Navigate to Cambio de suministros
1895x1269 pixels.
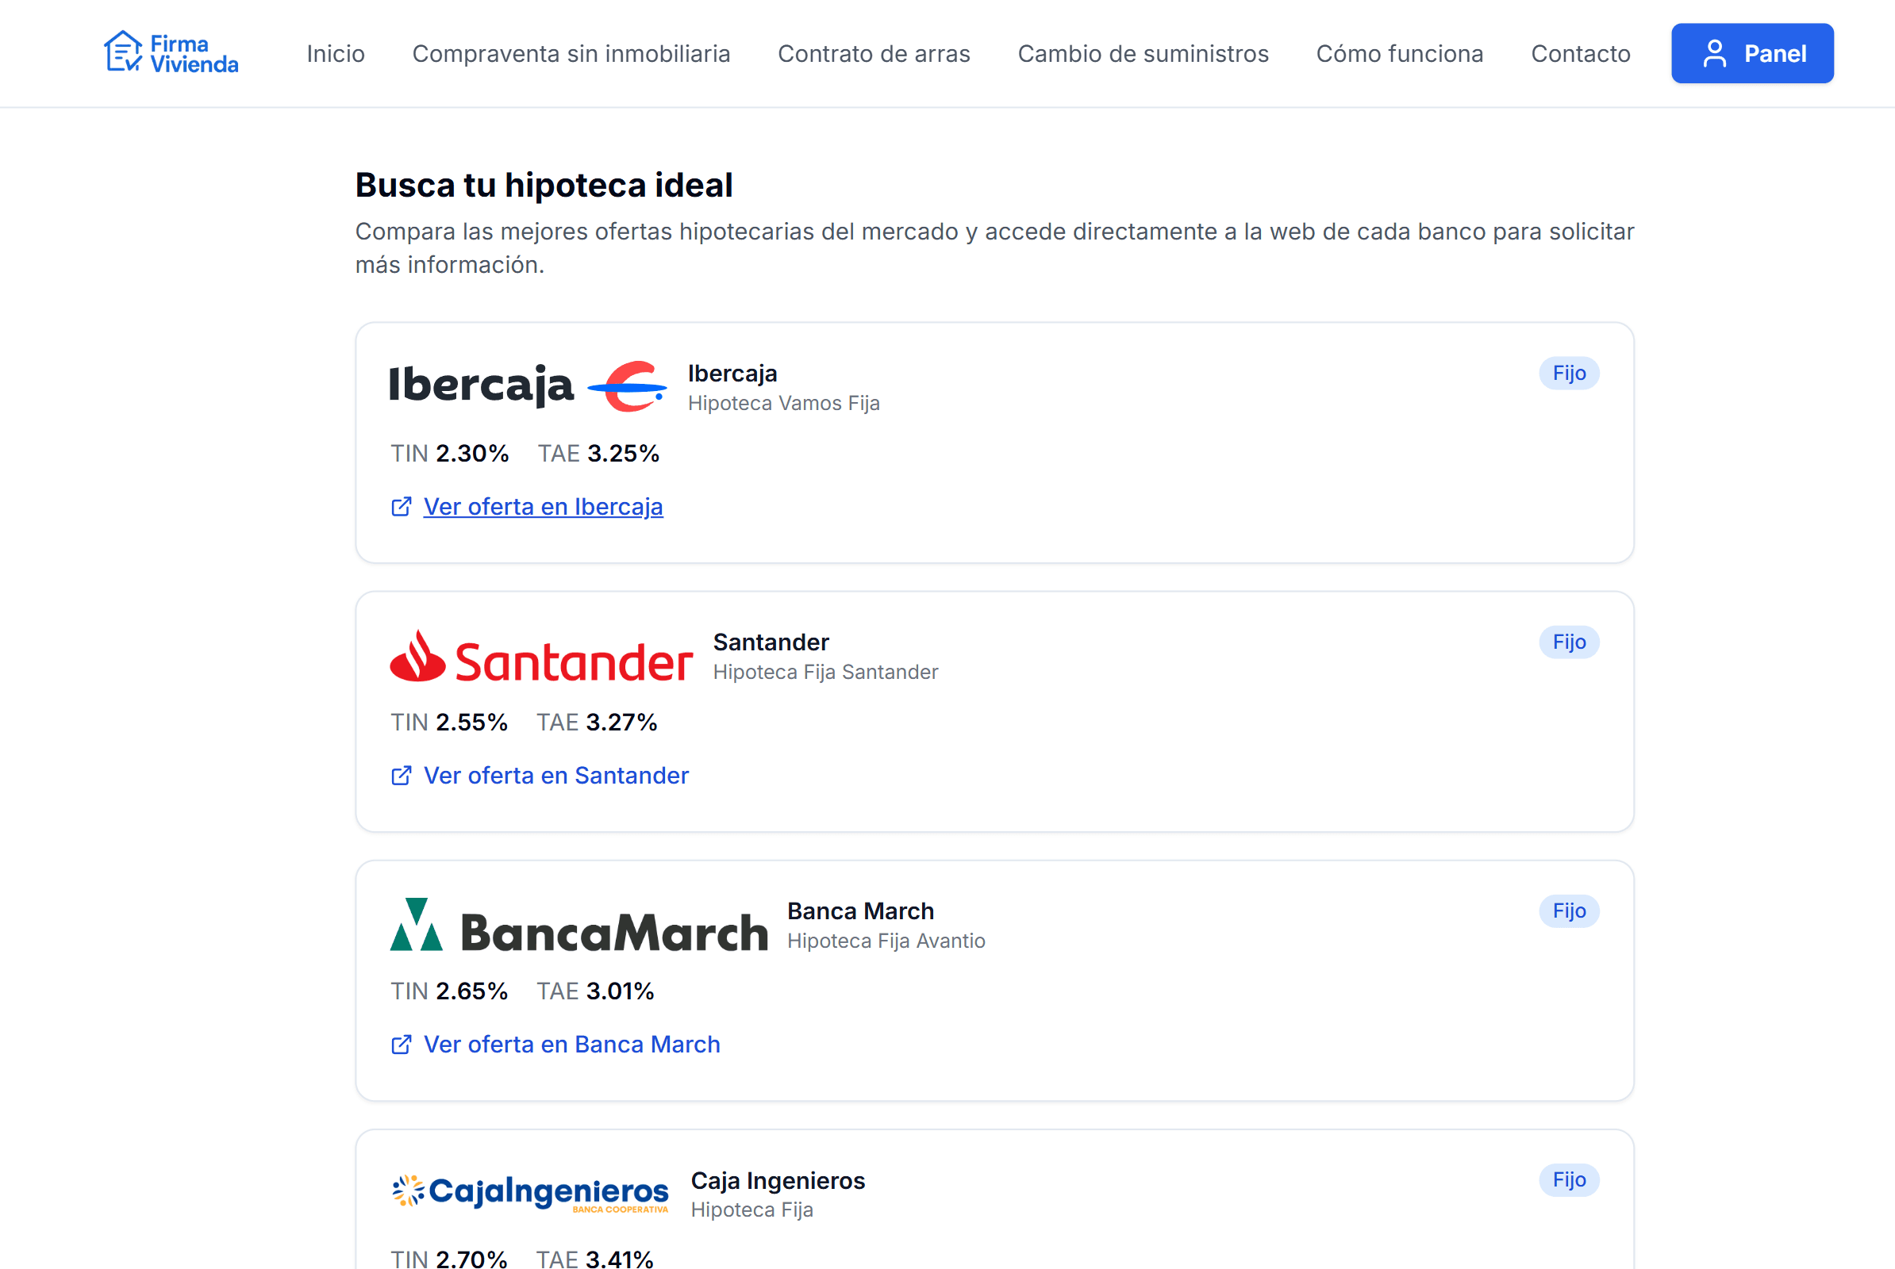pos(1143,54)
